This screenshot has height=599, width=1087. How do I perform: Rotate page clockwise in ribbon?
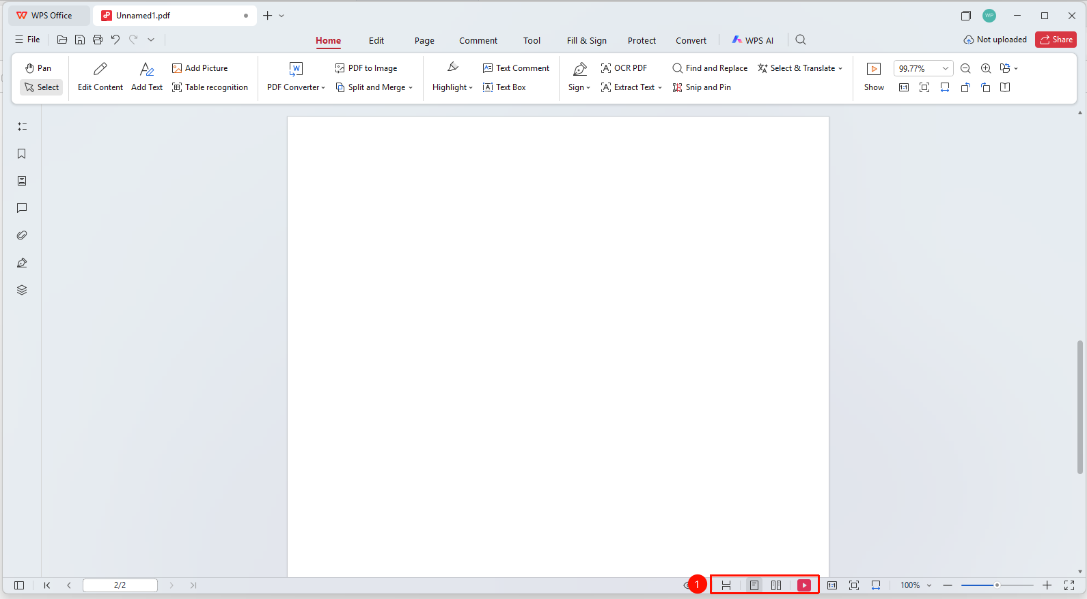pyautogui.click(x=986, y=87)
